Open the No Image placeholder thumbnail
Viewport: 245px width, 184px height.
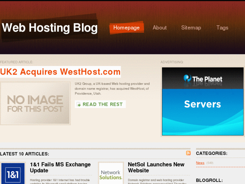pos(35,103)
